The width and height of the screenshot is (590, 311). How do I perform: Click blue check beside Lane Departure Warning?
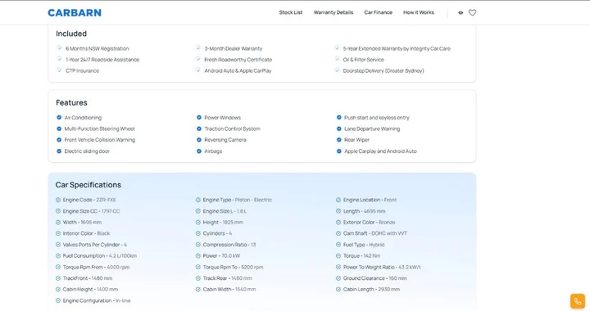coord(339,128)
